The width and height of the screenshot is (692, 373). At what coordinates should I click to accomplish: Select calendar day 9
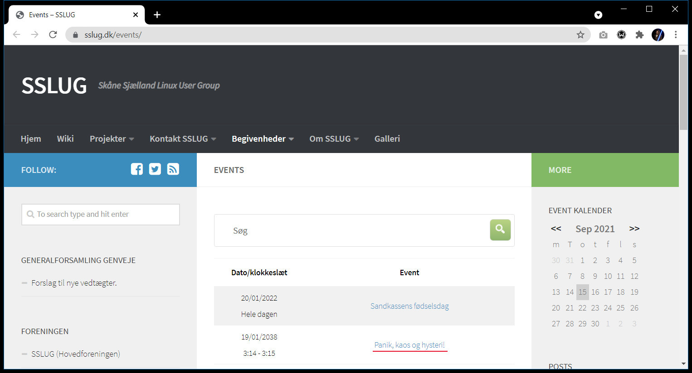tap(595, 276)
